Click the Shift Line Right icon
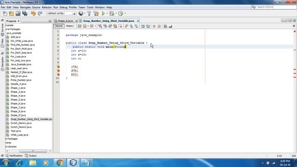 click(148, 26)
